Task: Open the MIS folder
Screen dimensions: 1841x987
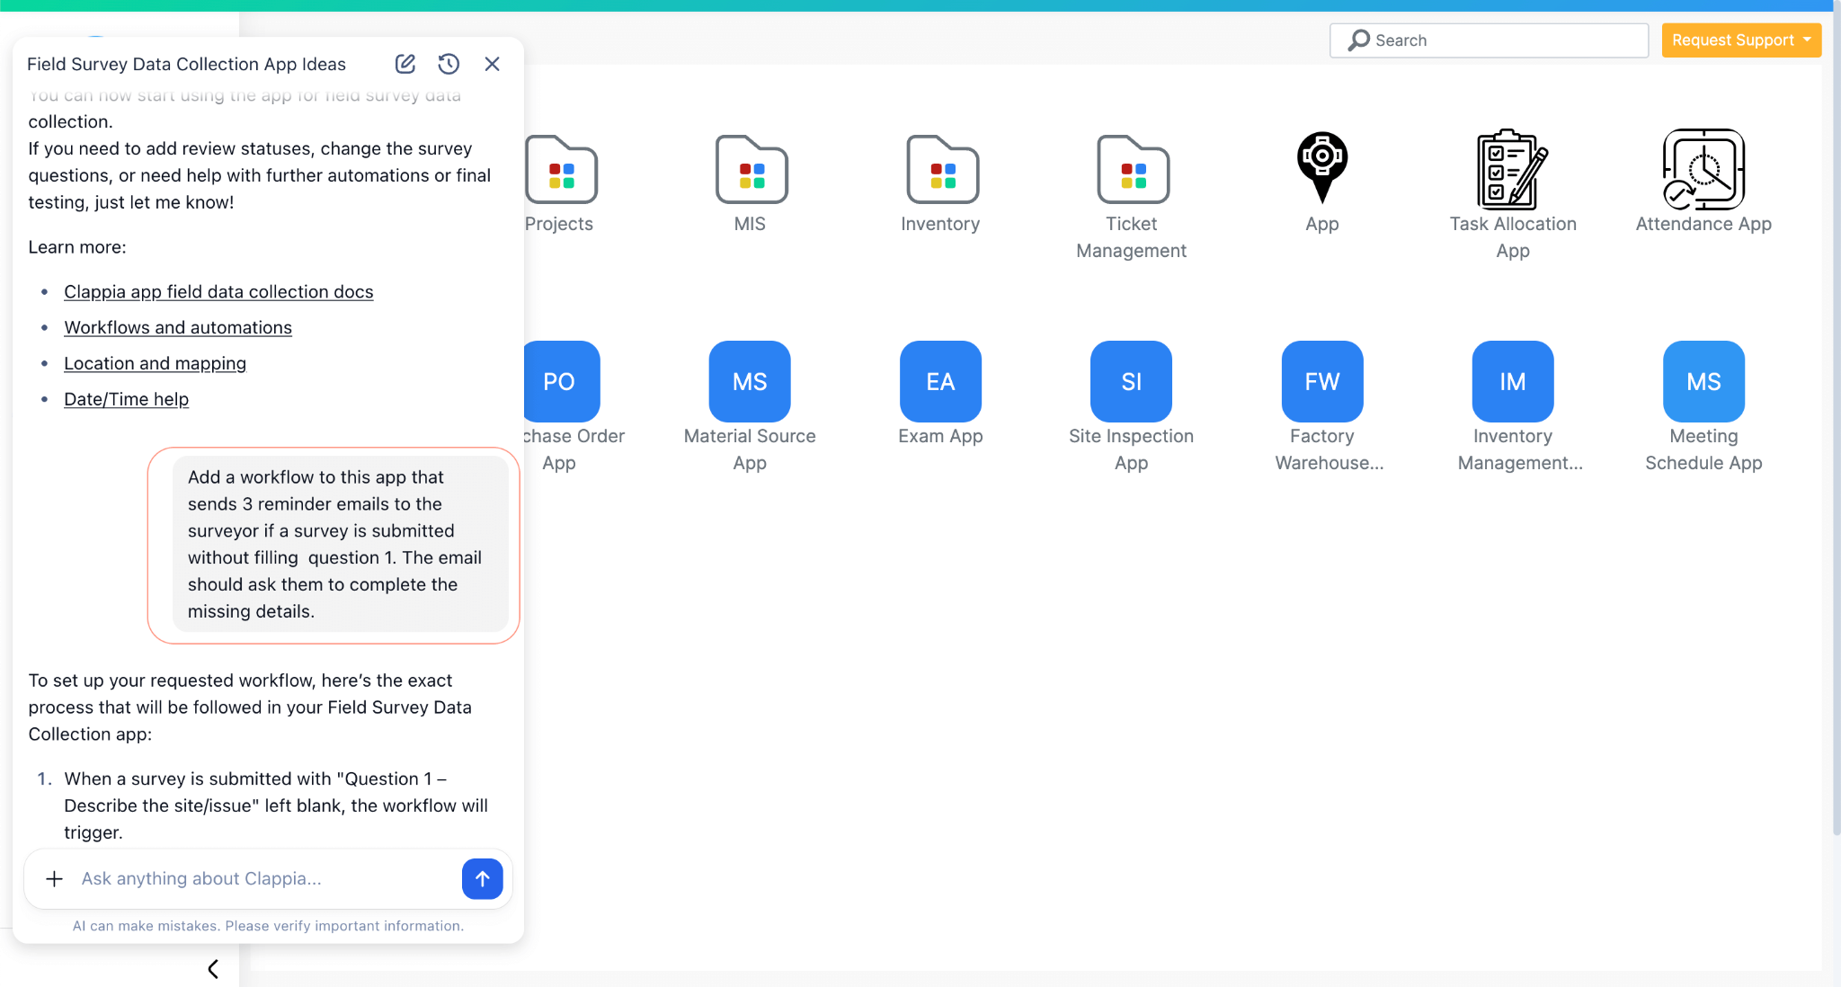Action: pyautogui.click(x=750, y=171)
